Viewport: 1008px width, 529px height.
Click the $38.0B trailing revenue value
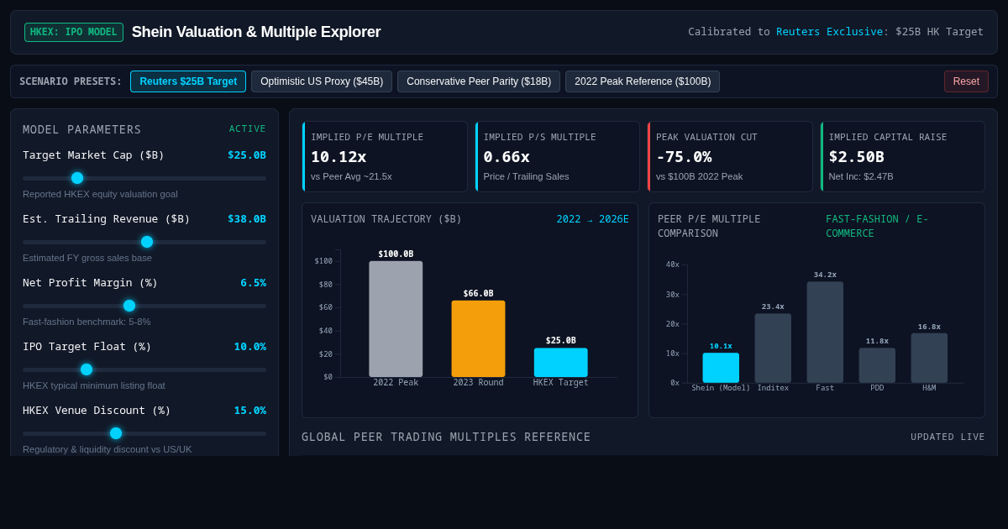247,219
